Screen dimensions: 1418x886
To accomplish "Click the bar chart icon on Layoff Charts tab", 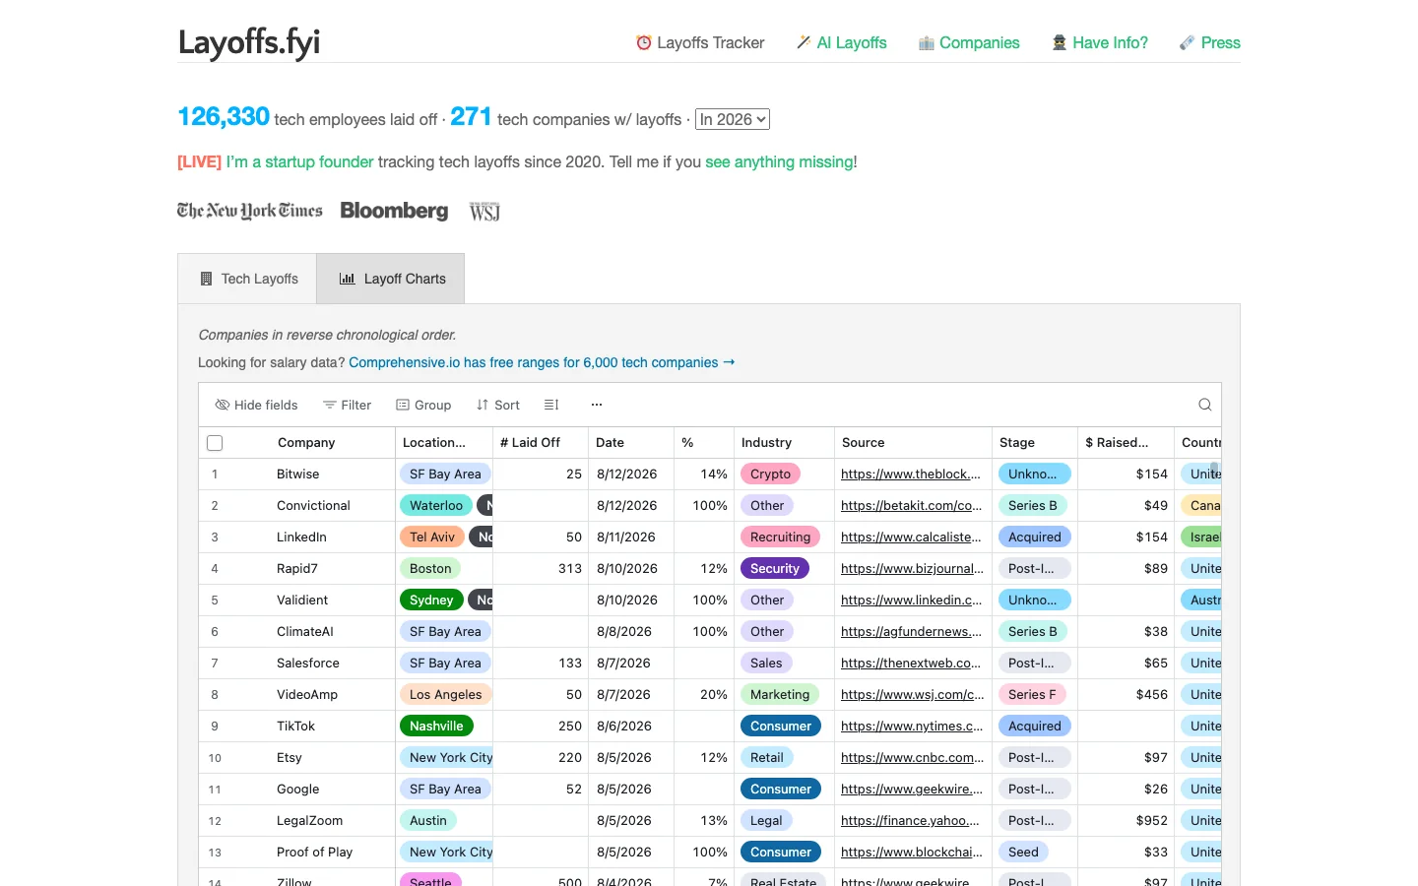I will pos(347,279).
